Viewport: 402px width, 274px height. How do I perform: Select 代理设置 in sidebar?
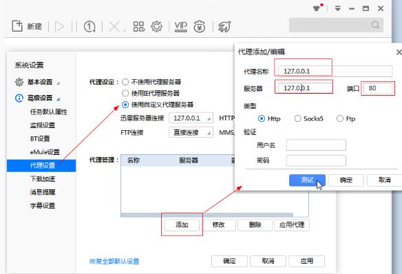tap(41, 166)
